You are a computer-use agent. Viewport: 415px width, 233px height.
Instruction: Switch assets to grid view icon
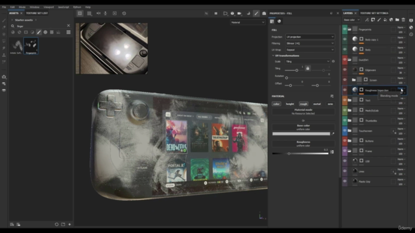point(69,32)
